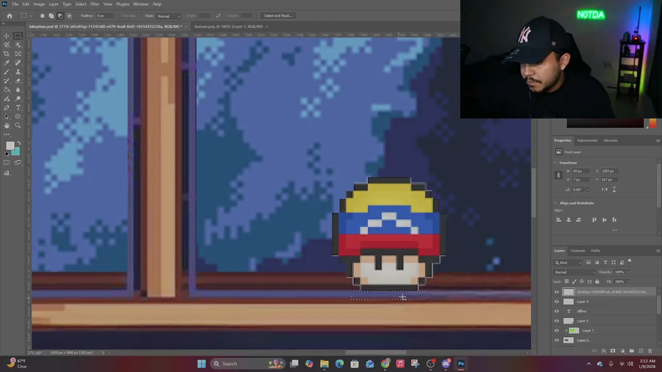Select the Brush tool

point(7,72)
